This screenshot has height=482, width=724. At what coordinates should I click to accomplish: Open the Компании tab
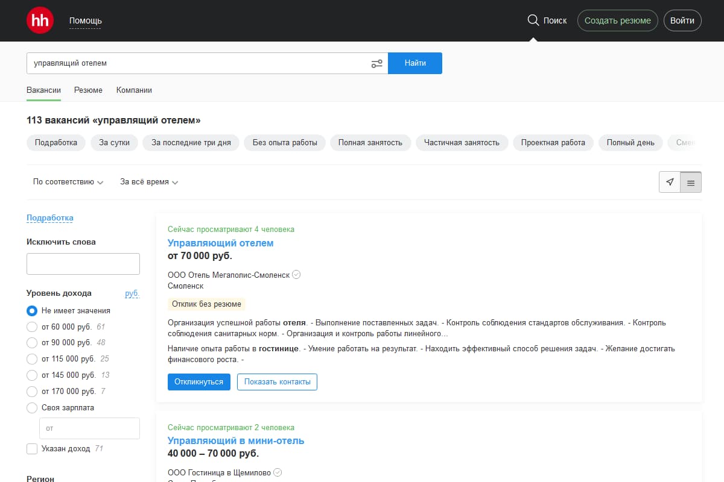coord(134,89)
